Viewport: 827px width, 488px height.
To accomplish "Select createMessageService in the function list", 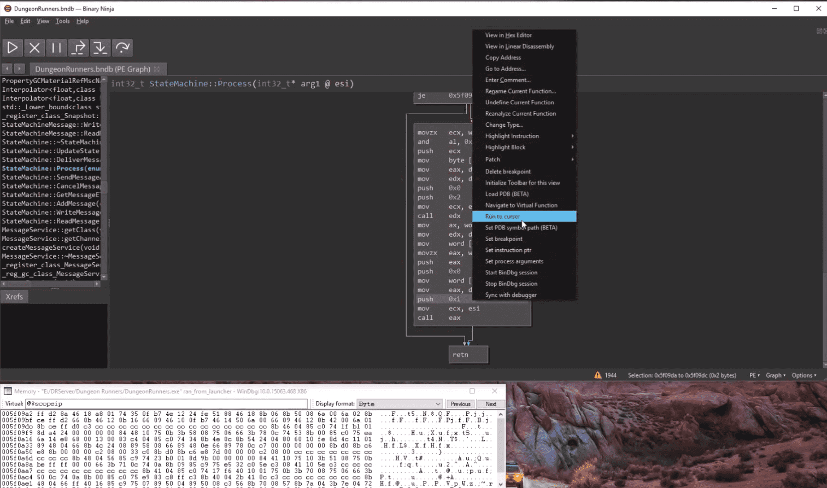I will (x=51, y=248).
